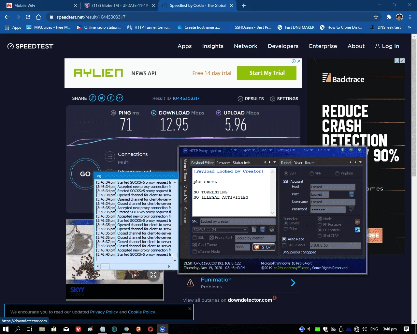
Task: Click the browser address bar URL
Action: click(x=91, y=17)
